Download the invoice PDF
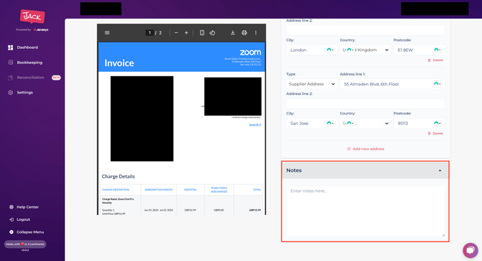Viewport: 482px width, 261px height. click(x=232, y=33)
